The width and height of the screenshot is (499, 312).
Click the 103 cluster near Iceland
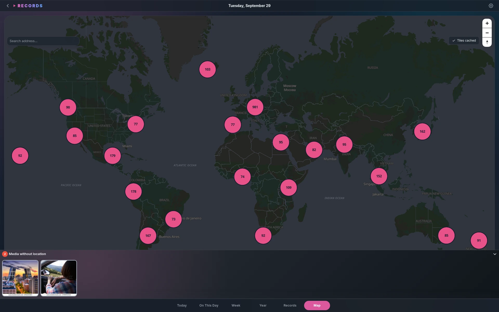[x=207, y=69]
